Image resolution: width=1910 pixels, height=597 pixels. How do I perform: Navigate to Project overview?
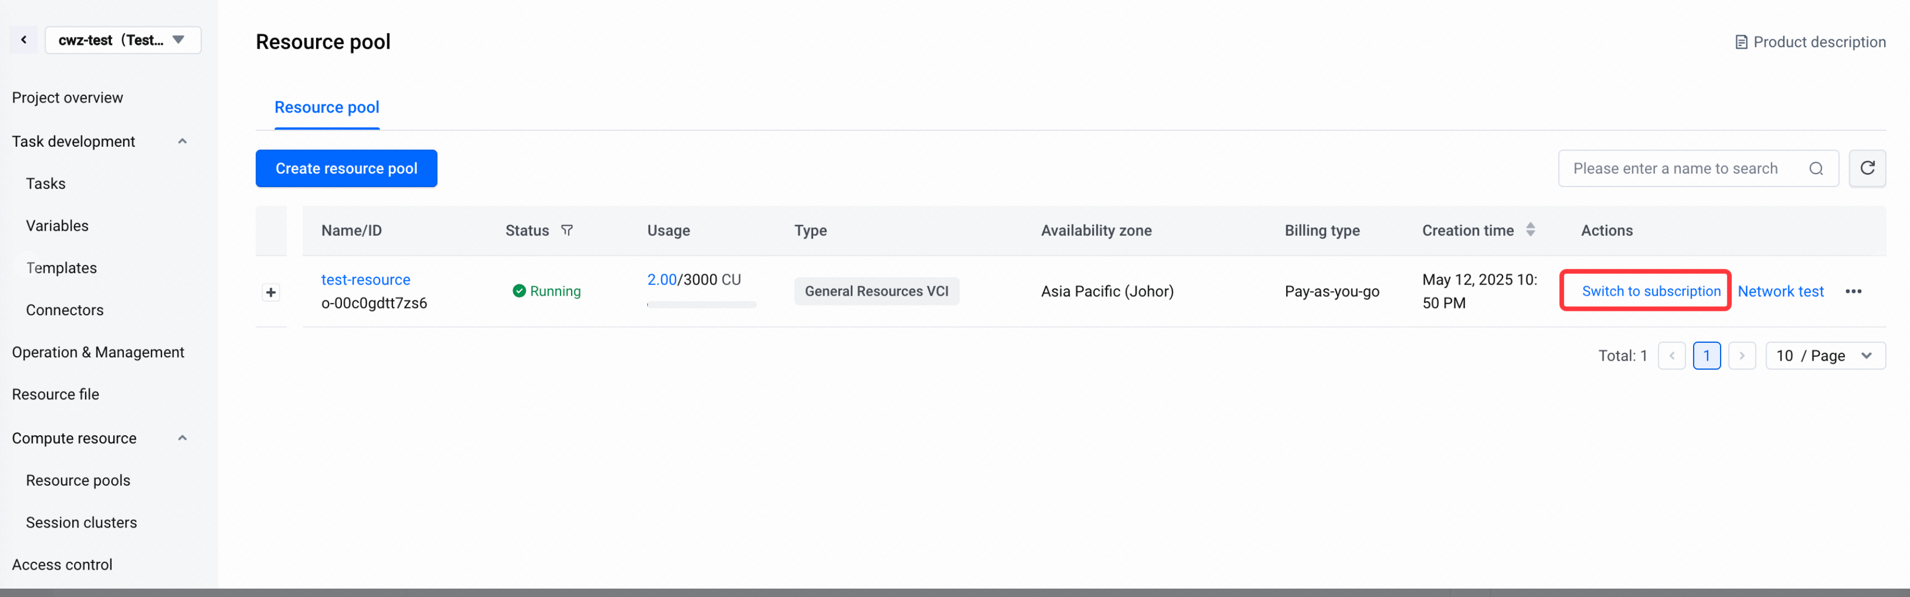click(x=67, y=98)
